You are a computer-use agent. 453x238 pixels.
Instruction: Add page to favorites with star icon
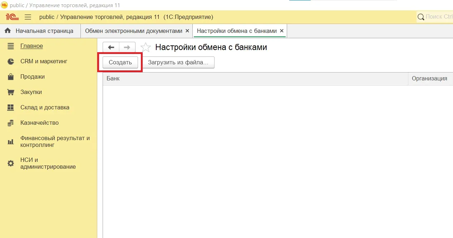pyautogui.click(x=146, y=47)
